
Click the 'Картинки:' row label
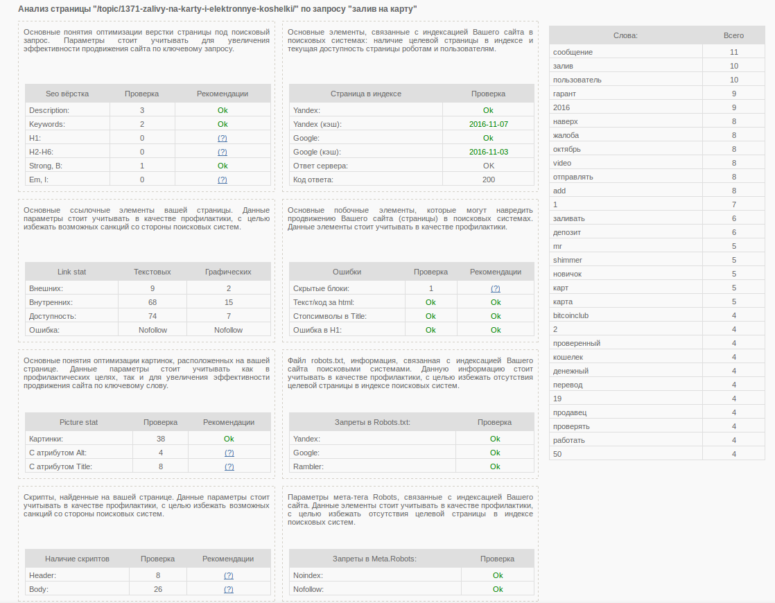(46, 439)
